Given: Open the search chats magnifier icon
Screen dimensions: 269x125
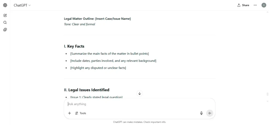Looking at the screenshot, I should pyautogui.click(x=5, y=23).
